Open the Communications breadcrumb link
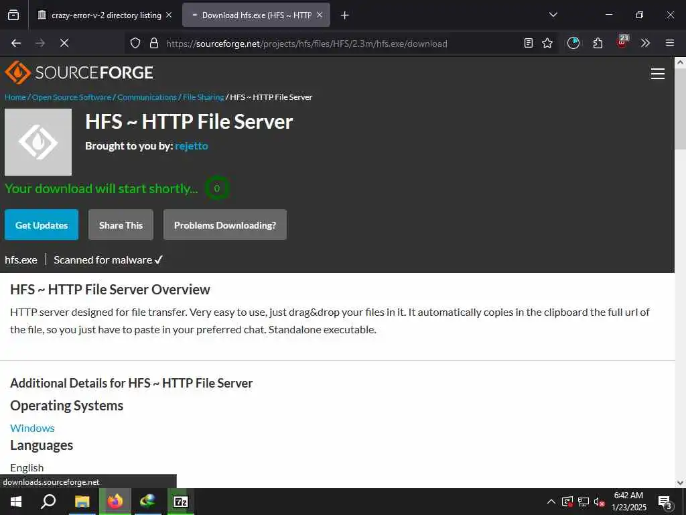This screenshot has width=686, height=515. coord(147,97)
